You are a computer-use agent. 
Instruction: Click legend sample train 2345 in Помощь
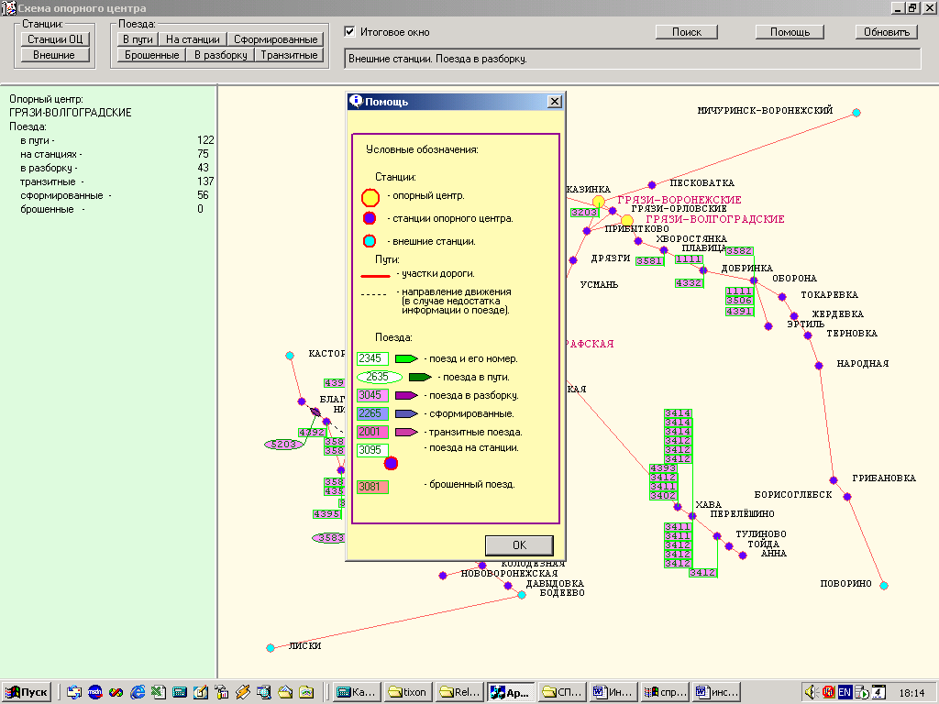pos(372,358)
